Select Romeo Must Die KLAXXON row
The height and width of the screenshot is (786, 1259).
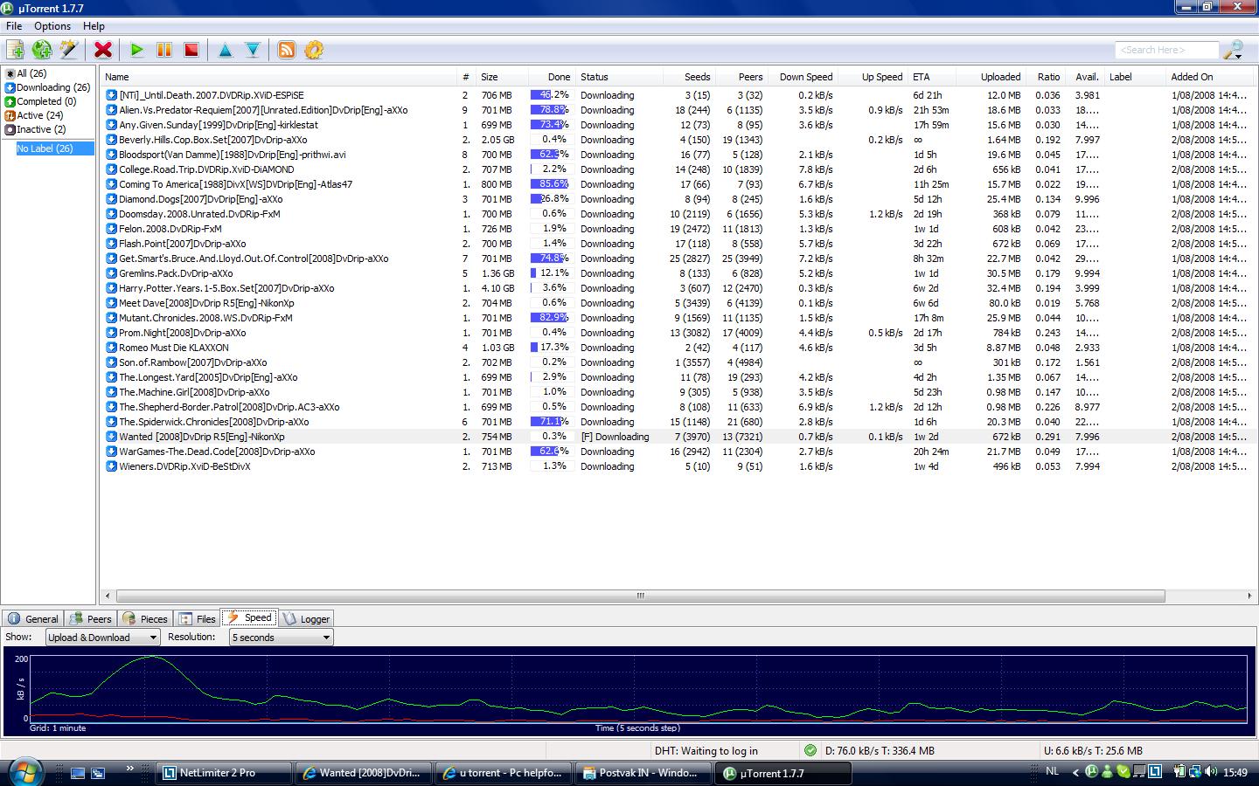(678, 348)
